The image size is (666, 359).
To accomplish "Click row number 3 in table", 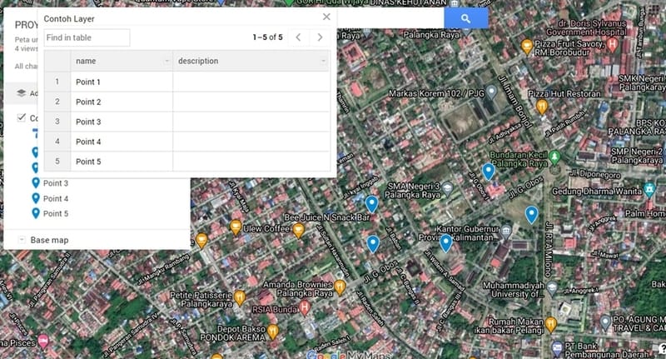I will pyautogui.click(x=57, y=122).
